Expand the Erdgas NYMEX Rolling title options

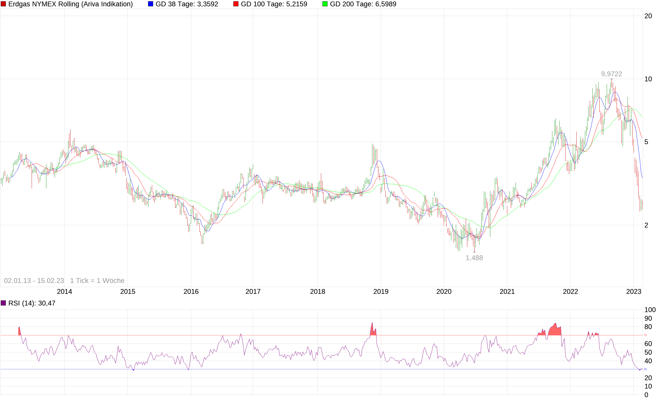coord(70,4)
